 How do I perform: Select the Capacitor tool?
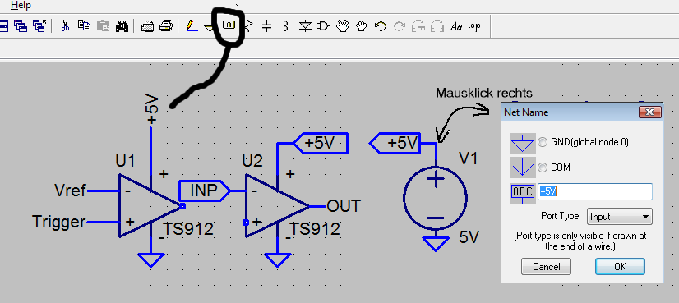pyautogui.click(x=267, y=26)
